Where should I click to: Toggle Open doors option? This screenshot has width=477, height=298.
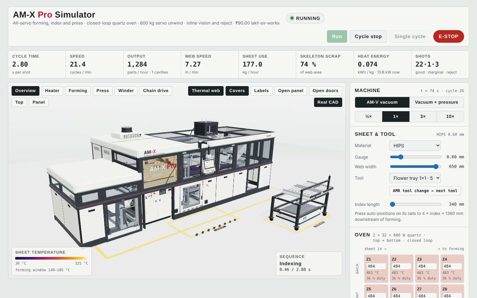point(326,91)
